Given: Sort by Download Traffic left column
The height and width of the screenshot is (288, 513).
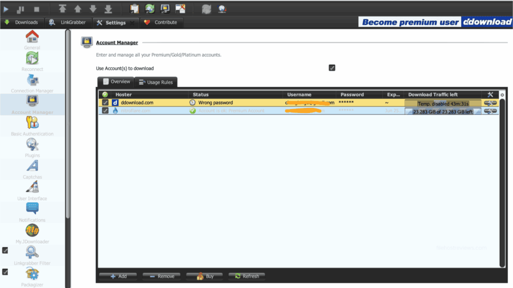Looking at the screenshot, I should [443, 94].
